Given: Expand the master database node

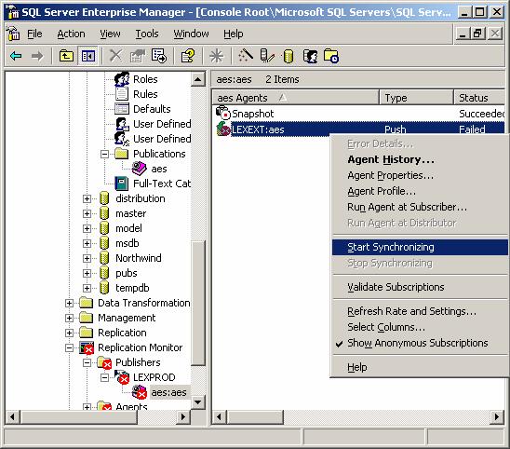Looking at the screenshot, I should tap(87, 213).
